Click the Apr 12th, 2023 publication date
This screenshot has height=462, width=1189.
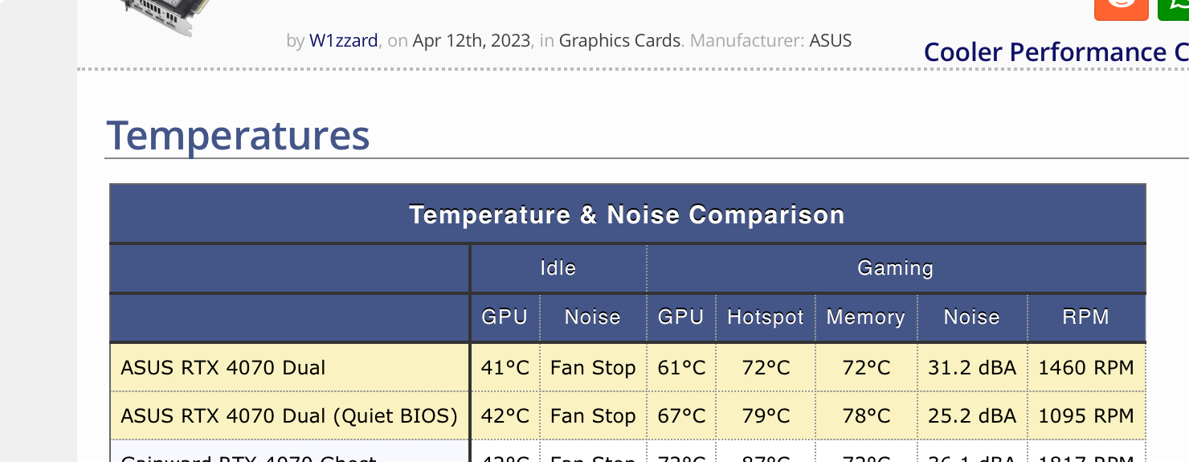tap(472, 40)
